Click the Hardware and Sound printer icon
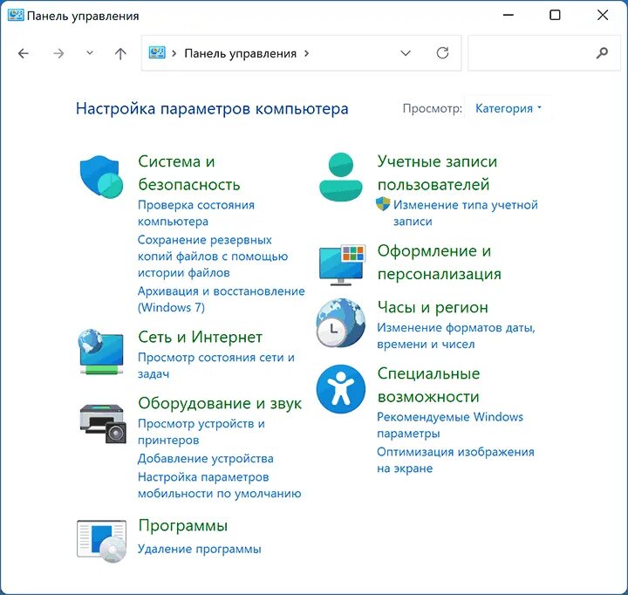The width and height of the screenshot is (628, 595). 103,423
